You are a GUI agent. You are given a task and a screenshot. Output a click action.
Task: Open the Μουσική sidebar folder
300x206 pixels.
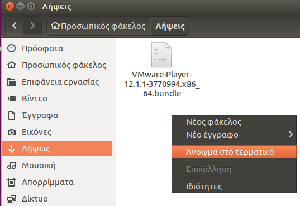pyautogui.click(x=56, y=165)
